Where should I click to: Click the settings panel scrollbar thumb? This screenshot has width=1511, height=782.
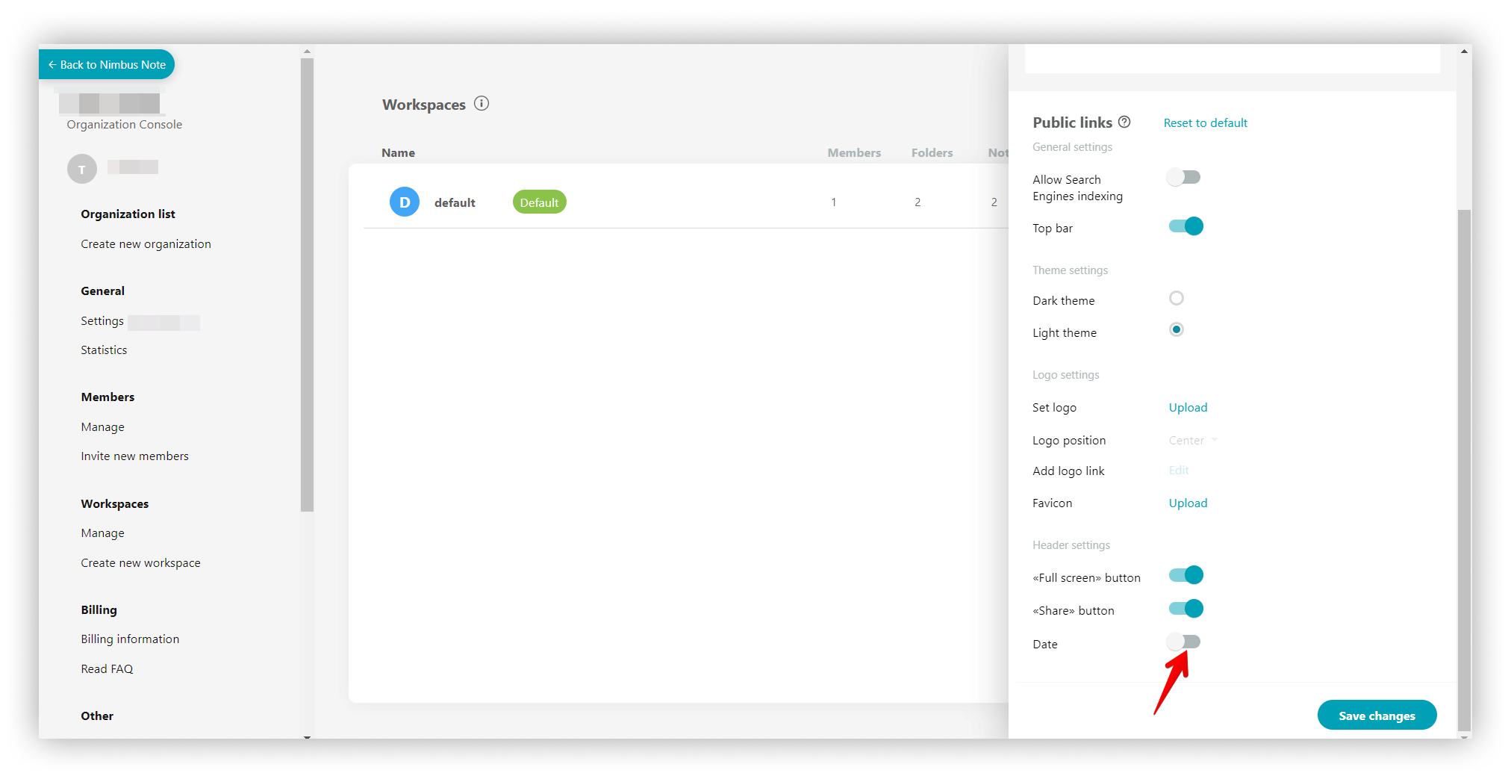coord(1465,471)
